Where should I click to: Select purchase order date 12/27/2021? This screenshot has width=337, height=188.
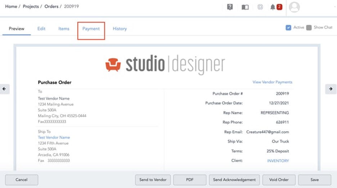pyautogui.click(x=279, y=103)
